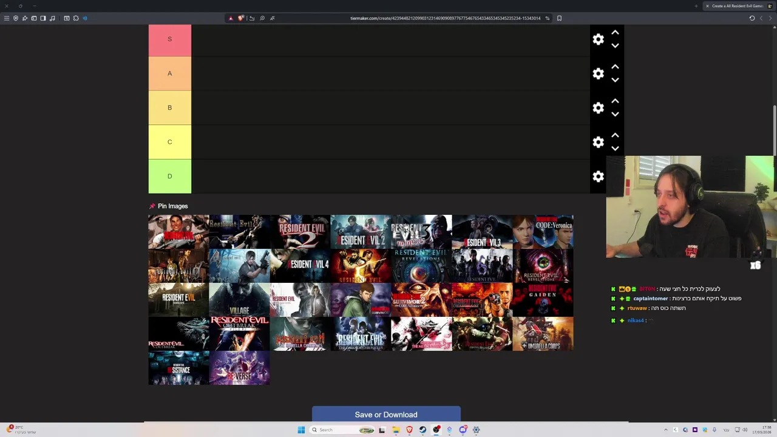Select the yellow-orange B tier label
The image size is (777, 437).
click(170, 108)
